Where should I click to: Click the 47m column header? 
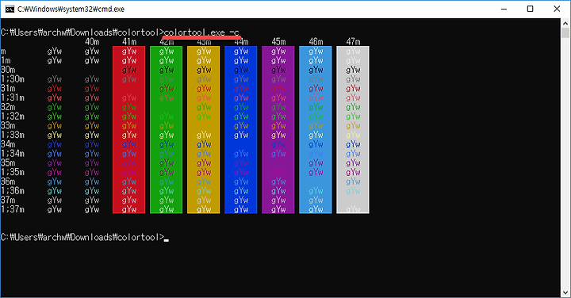click(353, 42)
